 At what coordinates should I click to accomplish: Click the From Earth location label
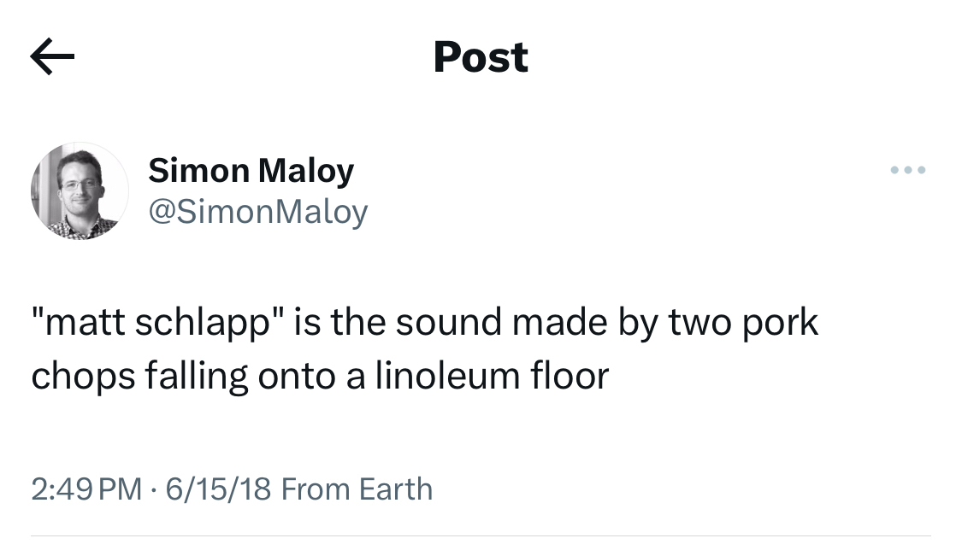357,489
